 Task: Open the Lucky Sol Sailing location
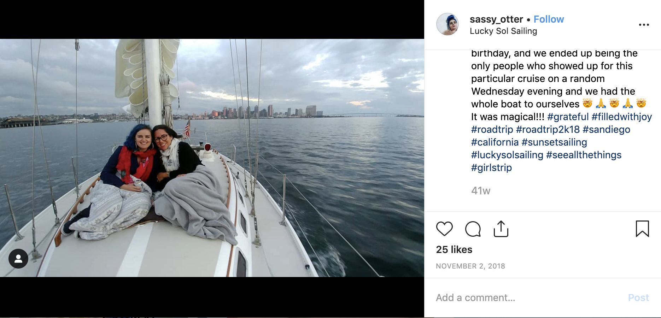(x=503, y=31)
